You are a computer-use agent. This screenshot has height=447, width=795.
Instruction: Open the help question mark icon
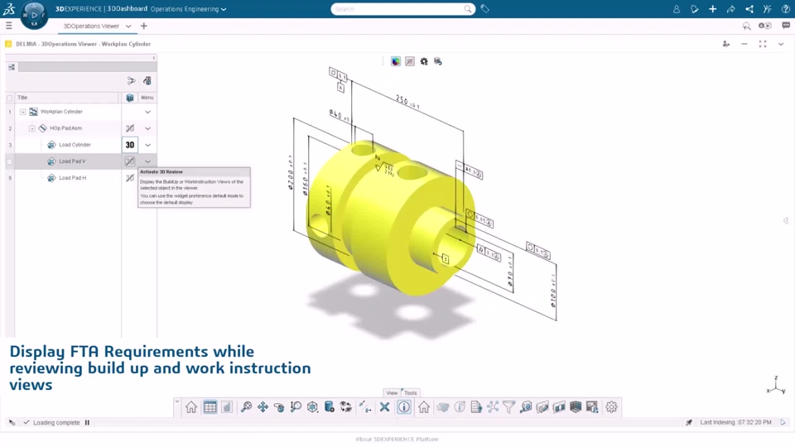[x=785, y=9]
